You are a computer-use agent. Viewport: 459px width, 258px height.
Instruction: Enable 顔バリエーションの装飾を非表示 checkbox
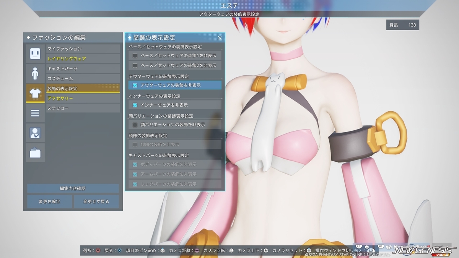135,125
